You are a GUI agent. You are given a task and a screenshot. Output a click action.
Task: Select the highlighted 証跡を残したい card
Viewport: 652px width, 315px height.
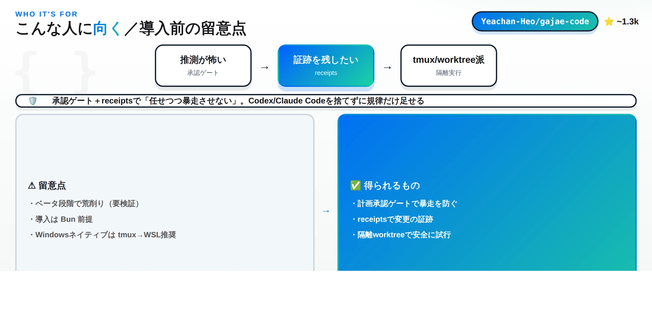[326, 66]
